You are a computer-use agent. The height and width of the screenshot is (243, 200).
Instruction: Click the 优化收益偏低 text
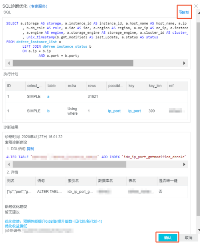tap(16, 226)
